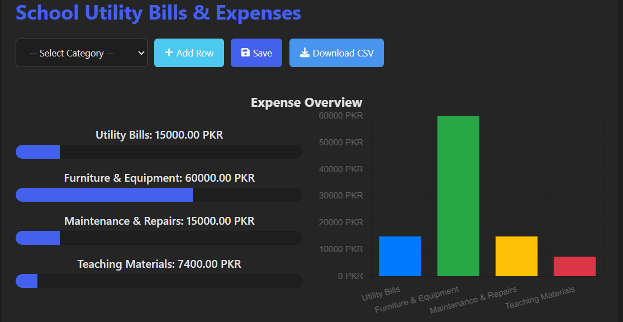Click the green Furniture & Equipment chart bar
Image resolution: width=623 pixels, height=322 pixels.
pyautogui.click(x=458, y=196)
